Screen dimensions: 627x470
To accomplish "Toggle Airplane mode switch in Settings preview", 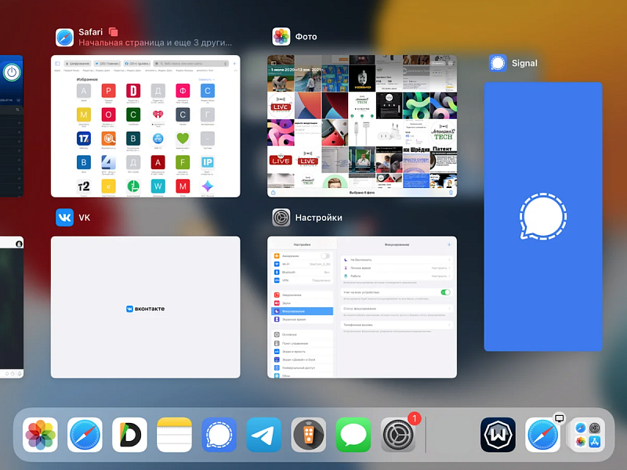I will [x=324, y=256].
